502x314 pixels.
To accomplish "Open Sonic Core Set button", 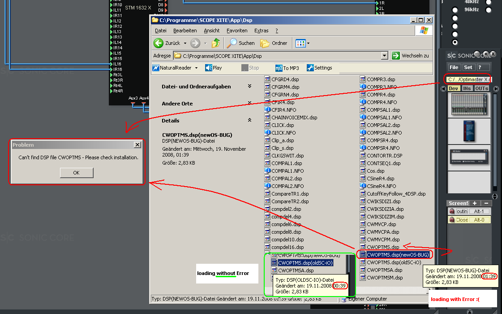I will 468,67.
